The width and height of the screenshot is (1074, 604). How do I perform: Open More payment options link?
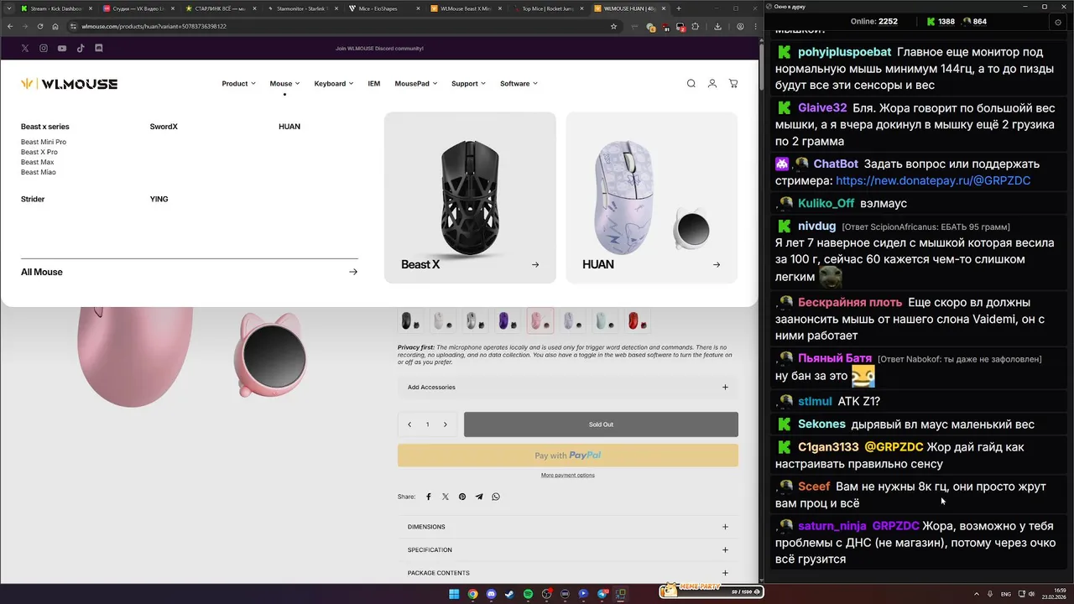tap(568, 476)
